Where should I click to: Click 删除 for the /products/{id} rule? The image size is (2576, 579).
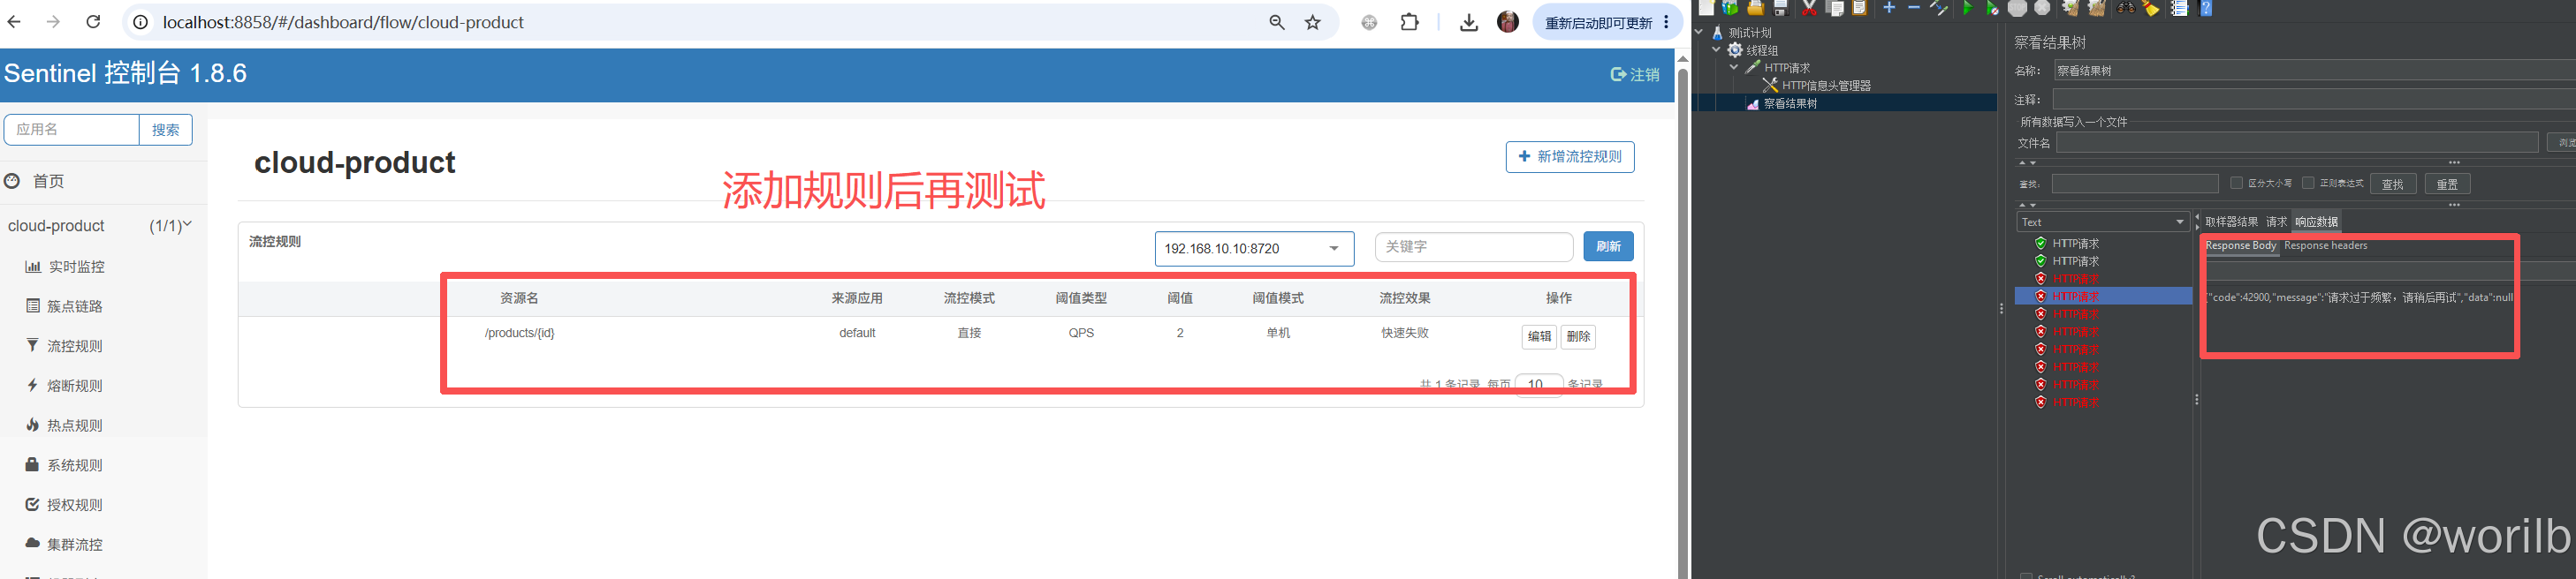pyautogui.click(x=1578, y=336)
